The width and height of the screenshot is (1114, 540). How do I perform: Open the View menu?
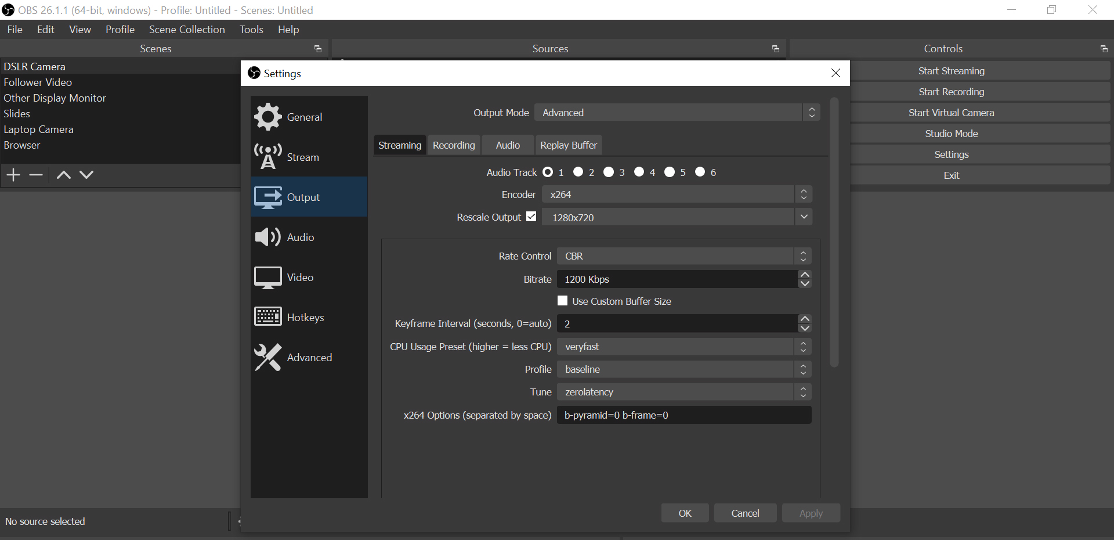pyautogui.click(x=80, y=30)
